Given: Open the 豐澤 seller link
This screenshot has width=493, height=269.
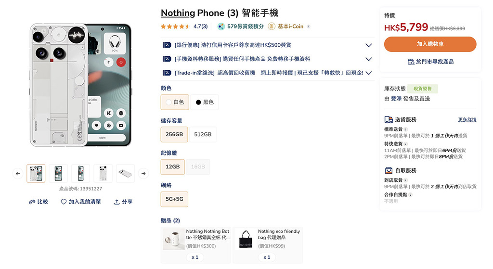Looking at the screenshot, I should [396, 99].
